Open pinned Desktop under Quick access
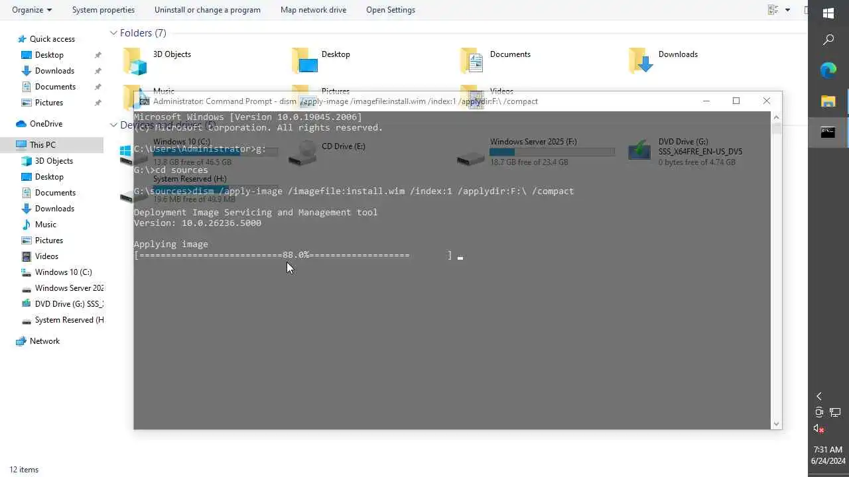The image size is (849, 477). click(x=49, y=55)
